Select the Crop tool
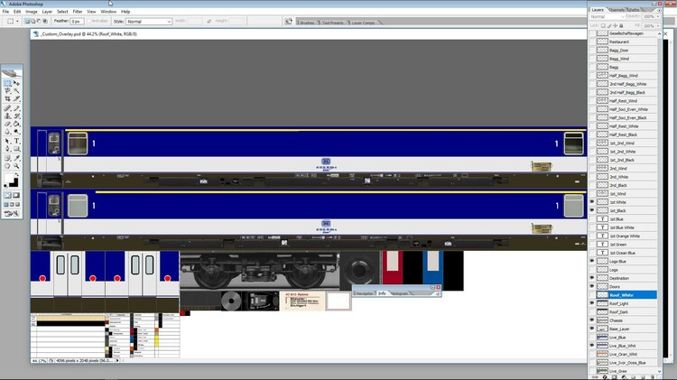 [7, 99]
